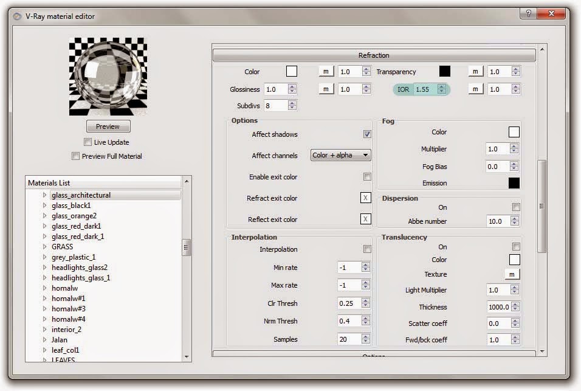Expand the homalw material node
The height and width of the screenshot is (391, 581).
click(x=44, y=288)
